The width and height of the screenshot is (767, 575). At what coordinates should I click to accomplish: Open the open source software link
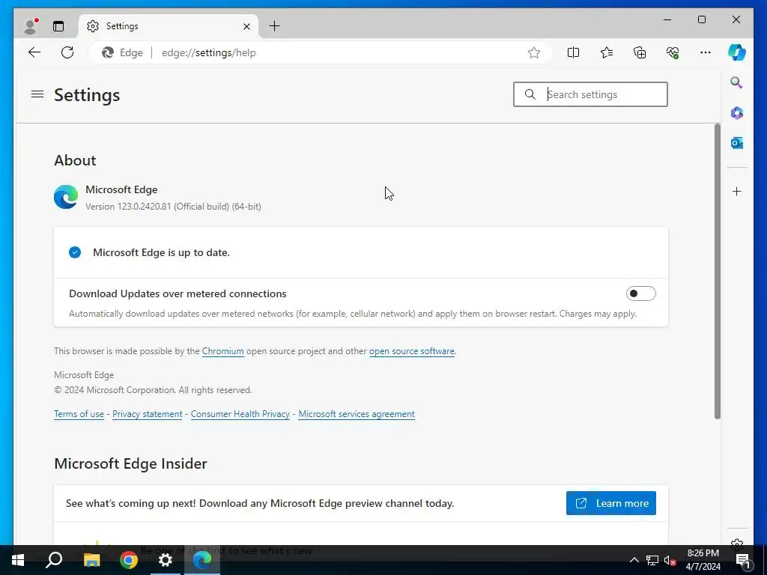pos(411,351)
